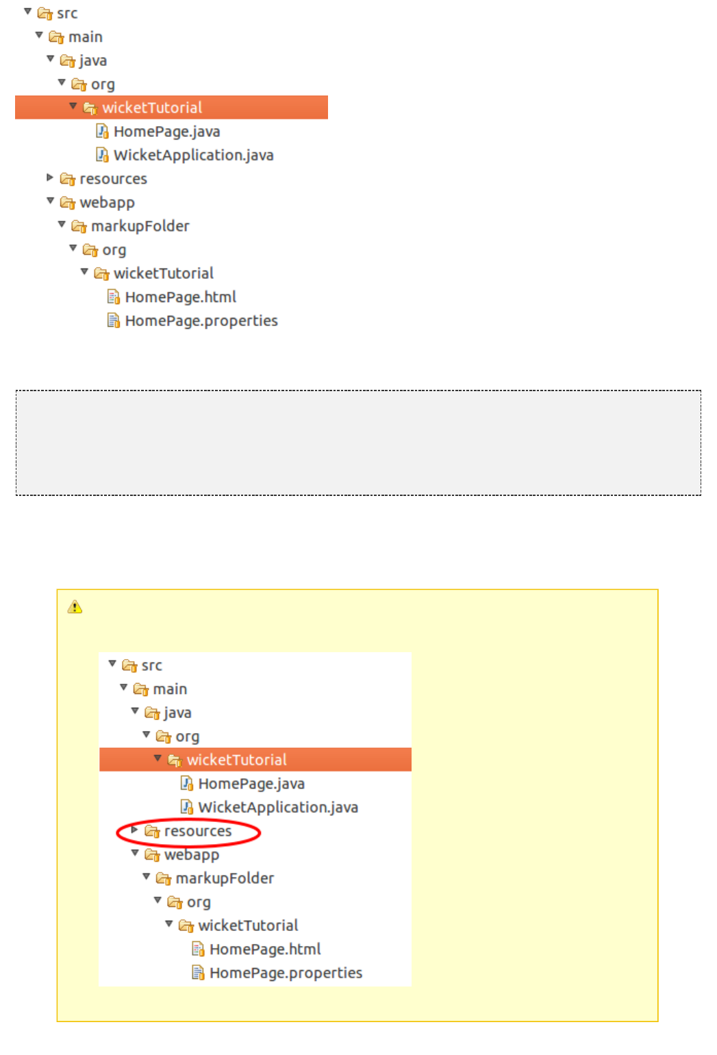Click the webapp folder icon in the upper tree
This screenshot has height=1055, width=717.
[67, 203]
